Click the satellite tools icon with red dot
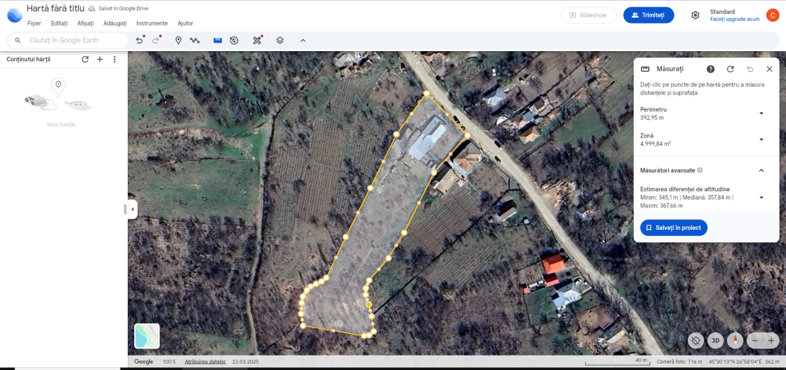Viewport: 786px width, 370px height. point(257,40)
